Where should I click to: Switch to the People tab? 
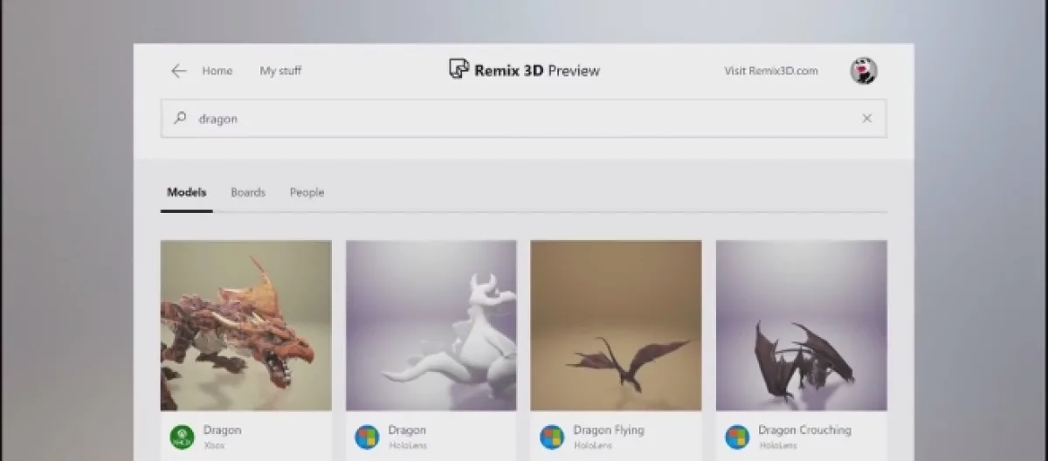(307, 192)
